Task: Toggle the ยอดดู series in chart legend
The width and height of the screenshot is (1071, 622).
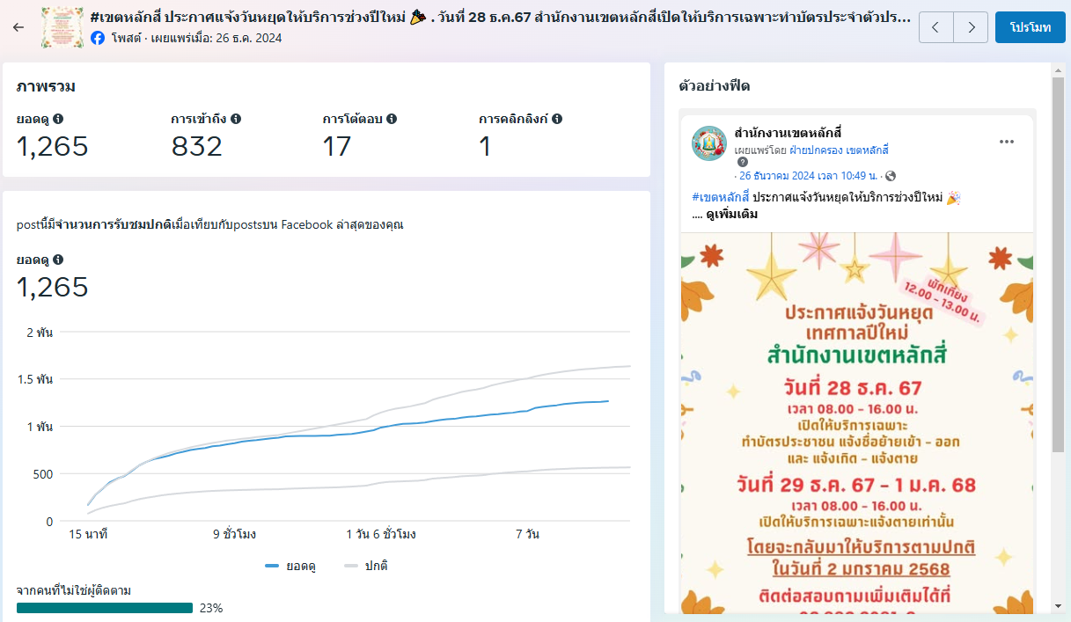Action: pos(290,566)
